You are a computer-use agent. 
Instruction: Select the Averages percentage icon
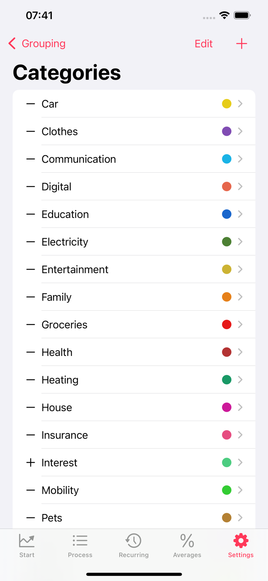click(x=187, y=540)
